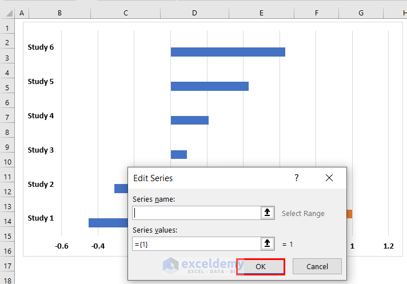Viewport: 407px width, 284px height.
Task: Close the Edit Series dialog
Action: [x=329, y=178]
